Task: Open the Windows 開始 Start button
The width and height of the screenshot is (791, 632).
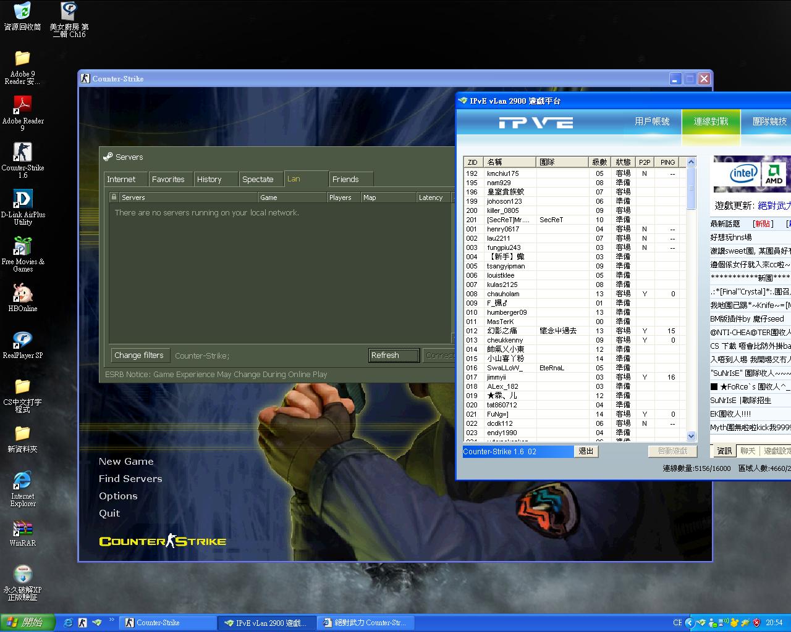Action: 28,623
